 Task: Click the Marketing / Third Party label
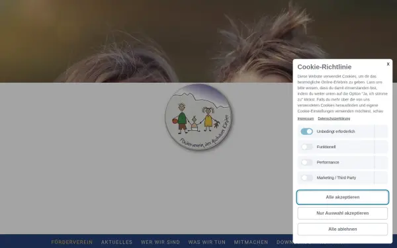coord(336,178)
